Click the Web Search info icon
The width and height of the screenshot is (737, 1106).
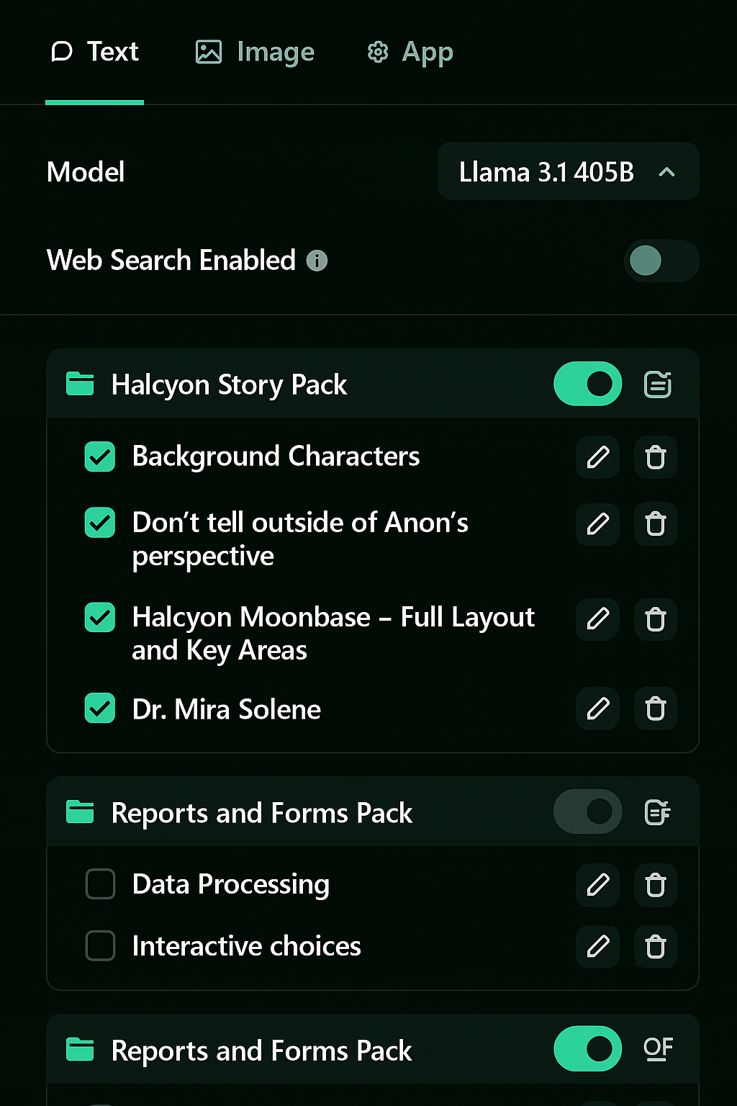(317, 261)
